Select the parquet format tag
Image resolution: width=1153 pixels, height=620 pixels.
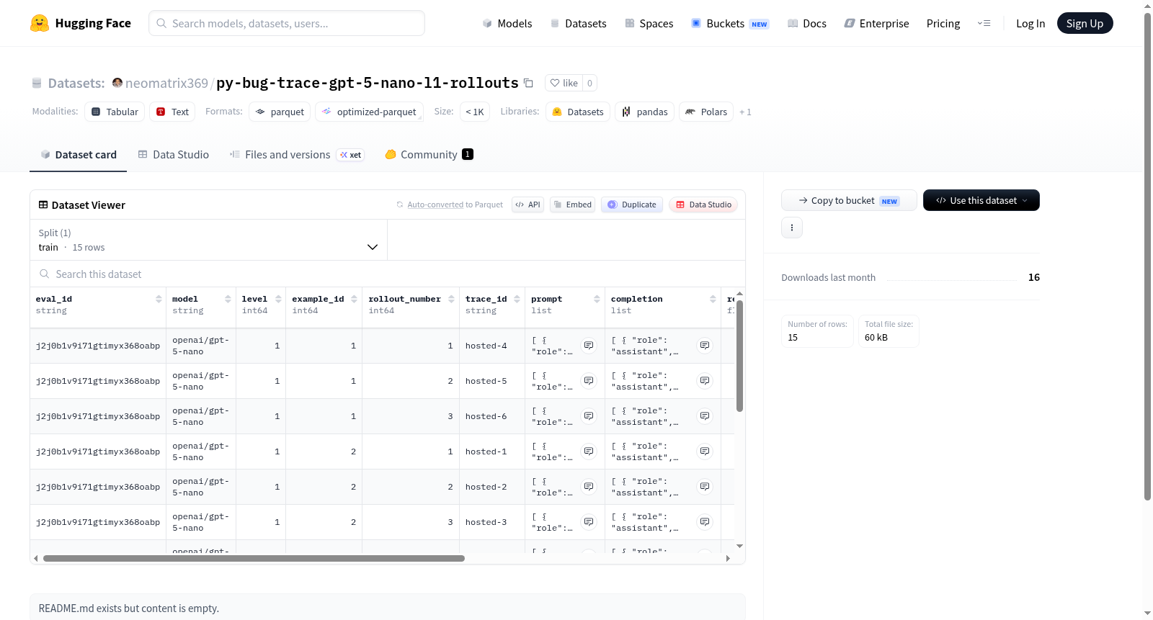click(280, 112)
